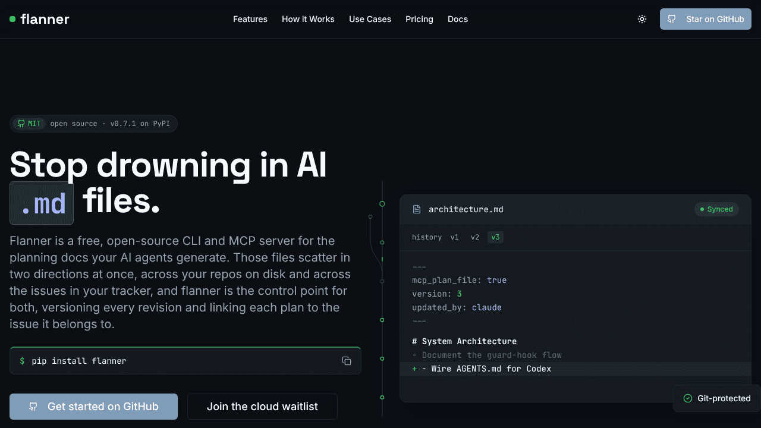761x428 pixels.
Task: Click the 'Stop drowning in AI' headline
Action: click(x=168, y=164)
